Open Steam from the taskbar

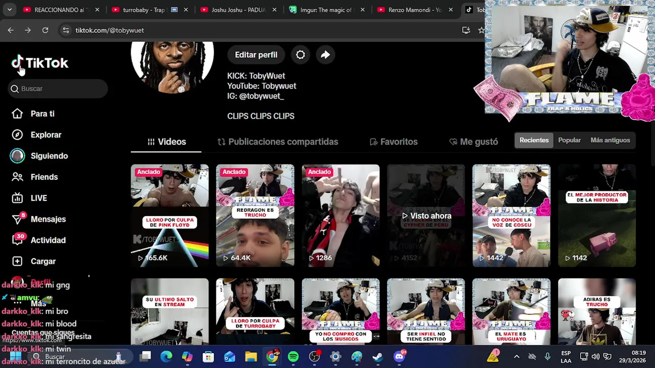click(x=378, y=356)
